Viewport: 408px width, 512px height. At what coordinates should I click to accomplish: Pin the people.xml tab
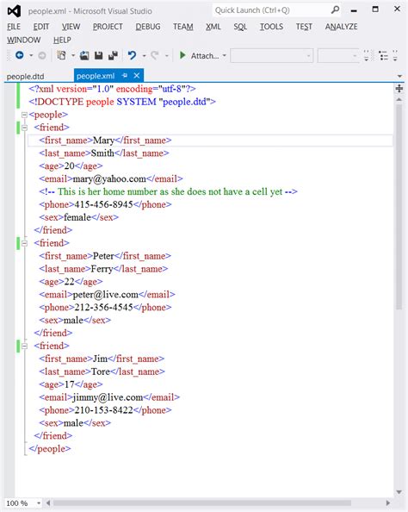[125, 76]
